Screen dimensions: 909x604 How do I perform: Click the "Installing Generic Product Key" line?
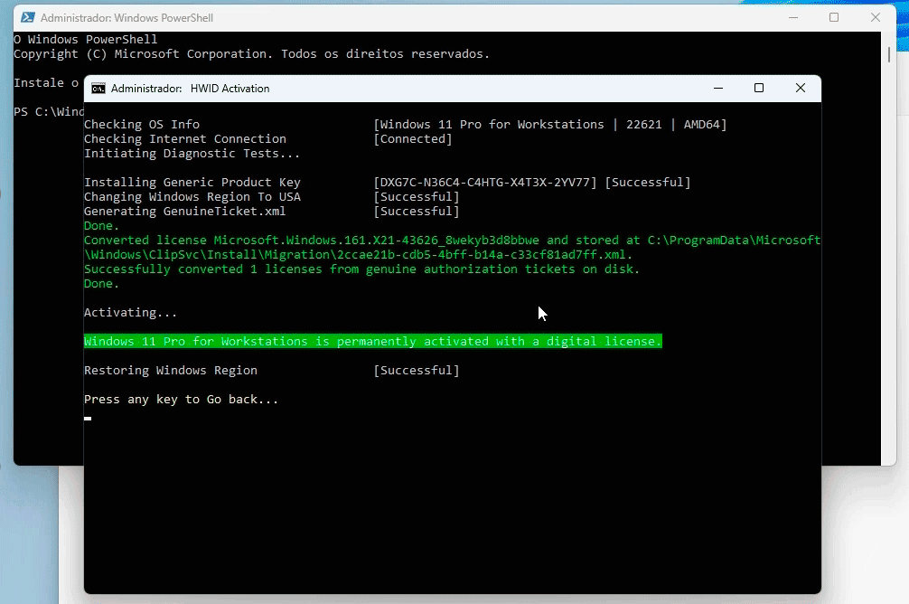point(192,183)
